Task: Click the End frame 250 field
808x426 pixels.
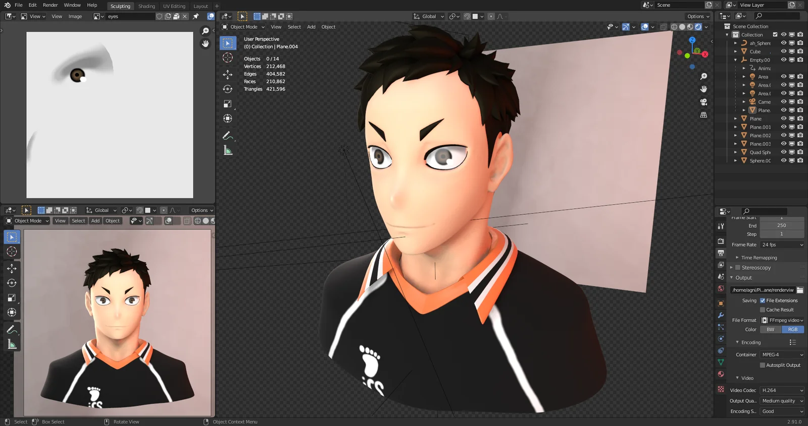Action: pos(782,225)
